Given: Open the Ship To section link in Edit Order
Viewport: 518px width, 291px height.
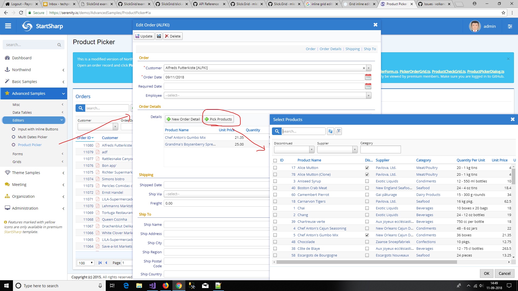Looking at the screenshot, I should tap(370, 49).
